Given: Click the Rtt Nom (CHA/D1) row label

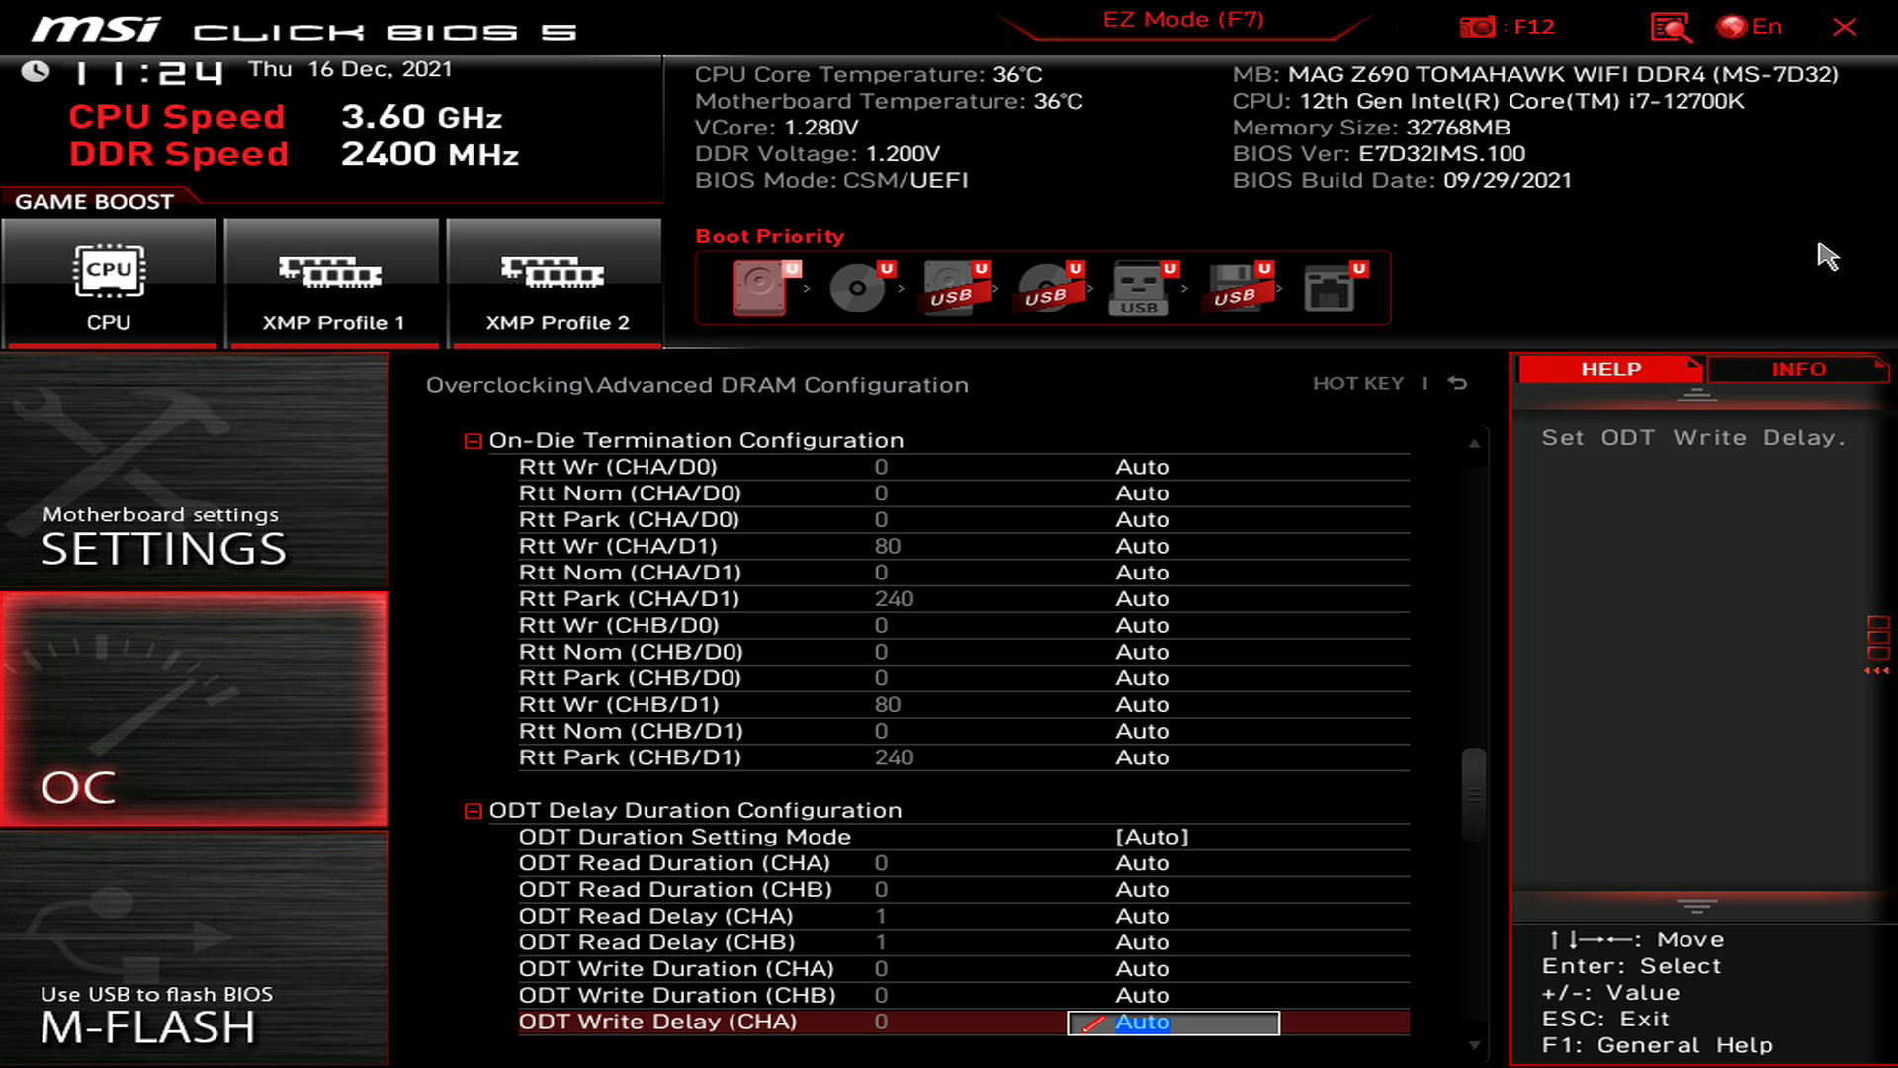Looking at the screenshot, I should (x=630, y=573).
